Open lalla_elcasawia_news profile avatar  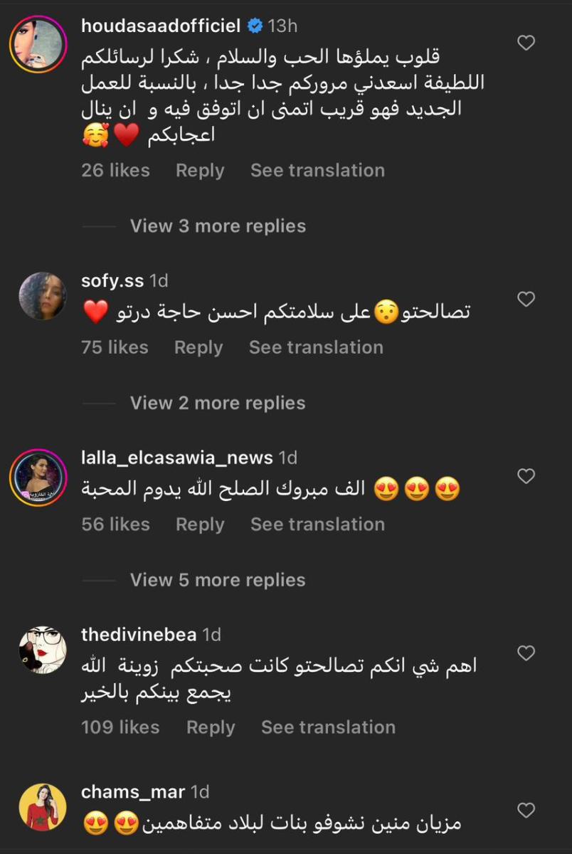pyautogui.click(x=38, y=477)
